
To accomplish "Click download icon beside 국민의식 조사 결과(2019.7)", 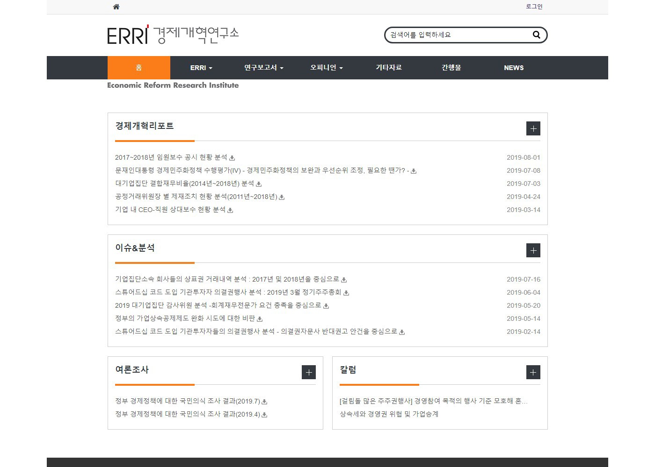I will pyautogui.click(x=264, y=402).
